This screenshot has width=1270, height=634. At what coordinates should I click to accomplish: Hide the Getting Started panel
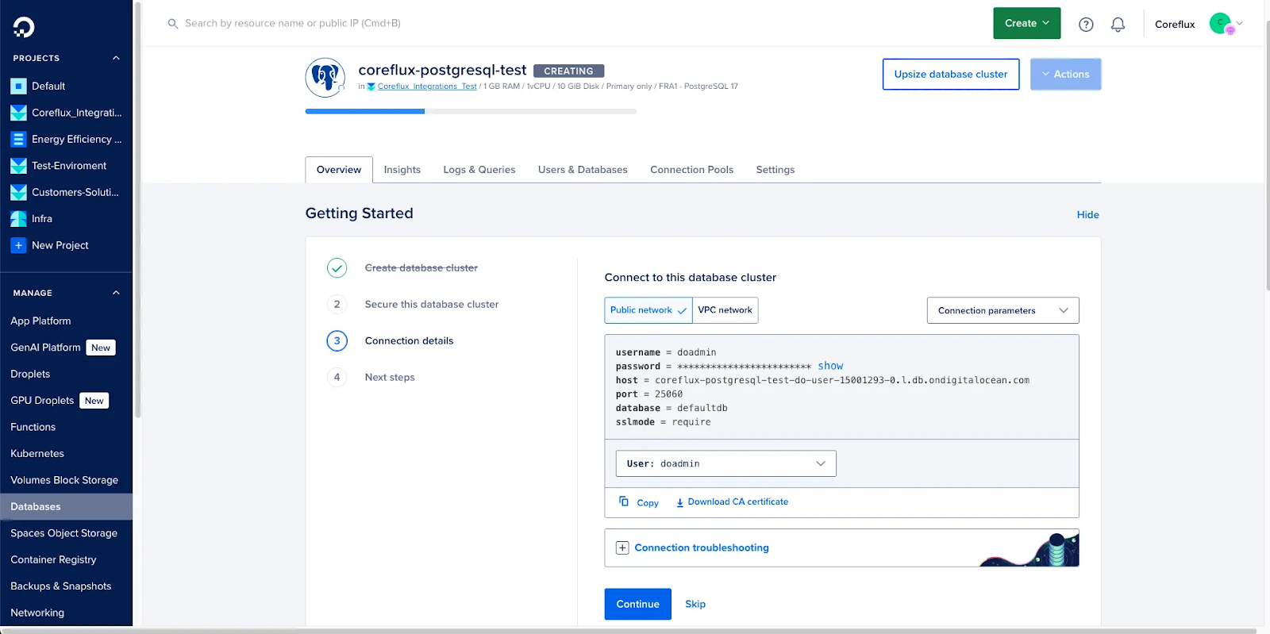pos(1087,214)
